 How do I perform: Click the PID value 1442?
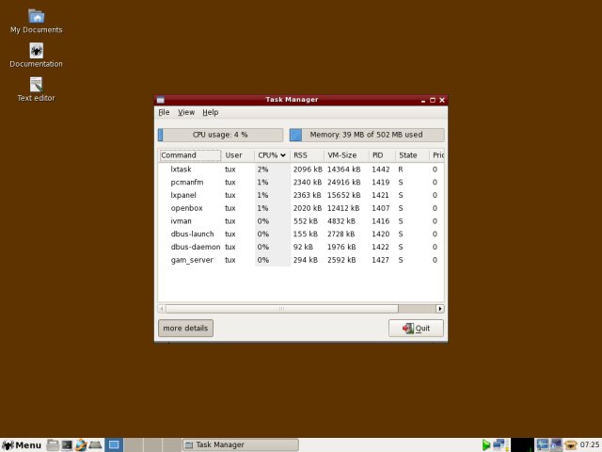380,169
